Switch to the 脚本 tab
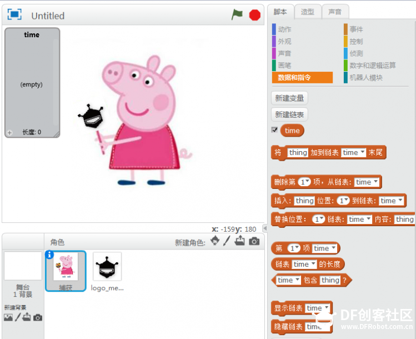This screenshot has width=416, height=339. click(x=280, y=12)
